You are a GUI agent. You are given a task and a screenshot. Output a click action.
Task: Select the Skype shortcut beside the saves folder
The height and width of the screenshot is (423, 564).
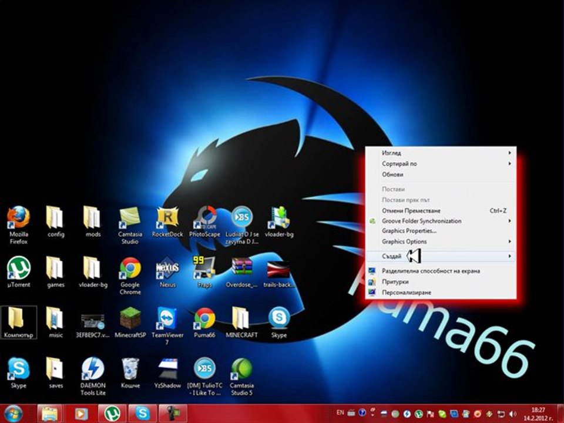point(18,372)
